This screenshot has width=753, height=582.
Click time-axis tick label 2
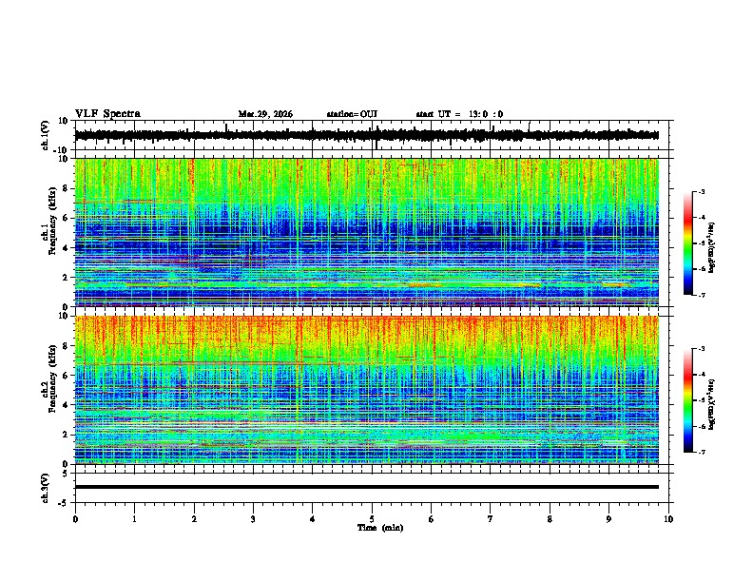[194, 519]
